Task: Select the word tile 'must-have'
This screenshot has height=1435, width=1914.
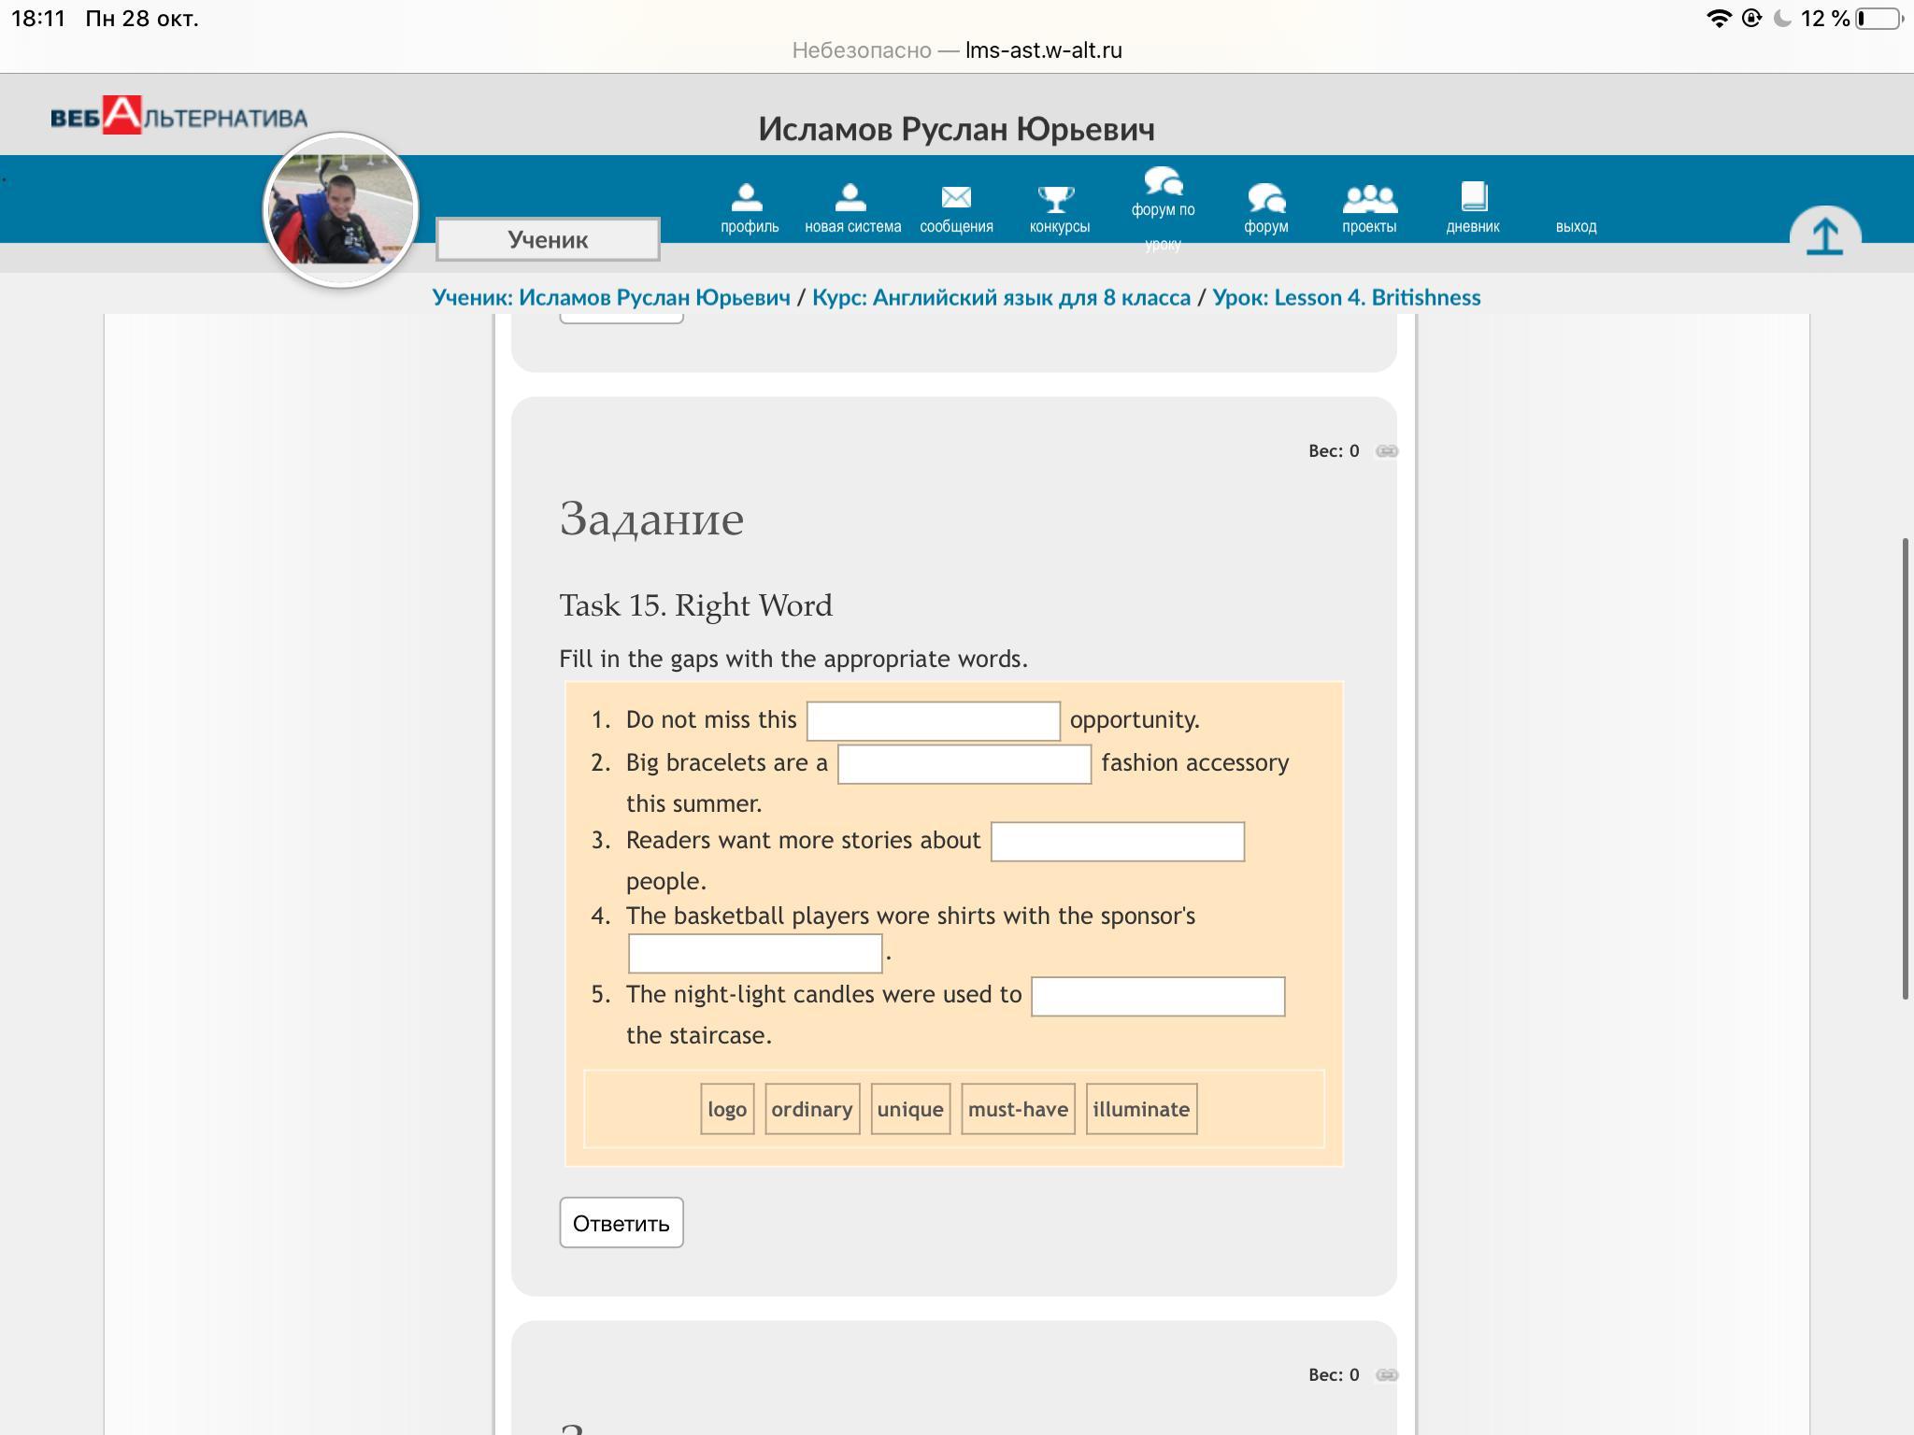Action: pyautogui.click(x=1017, y=1109)
